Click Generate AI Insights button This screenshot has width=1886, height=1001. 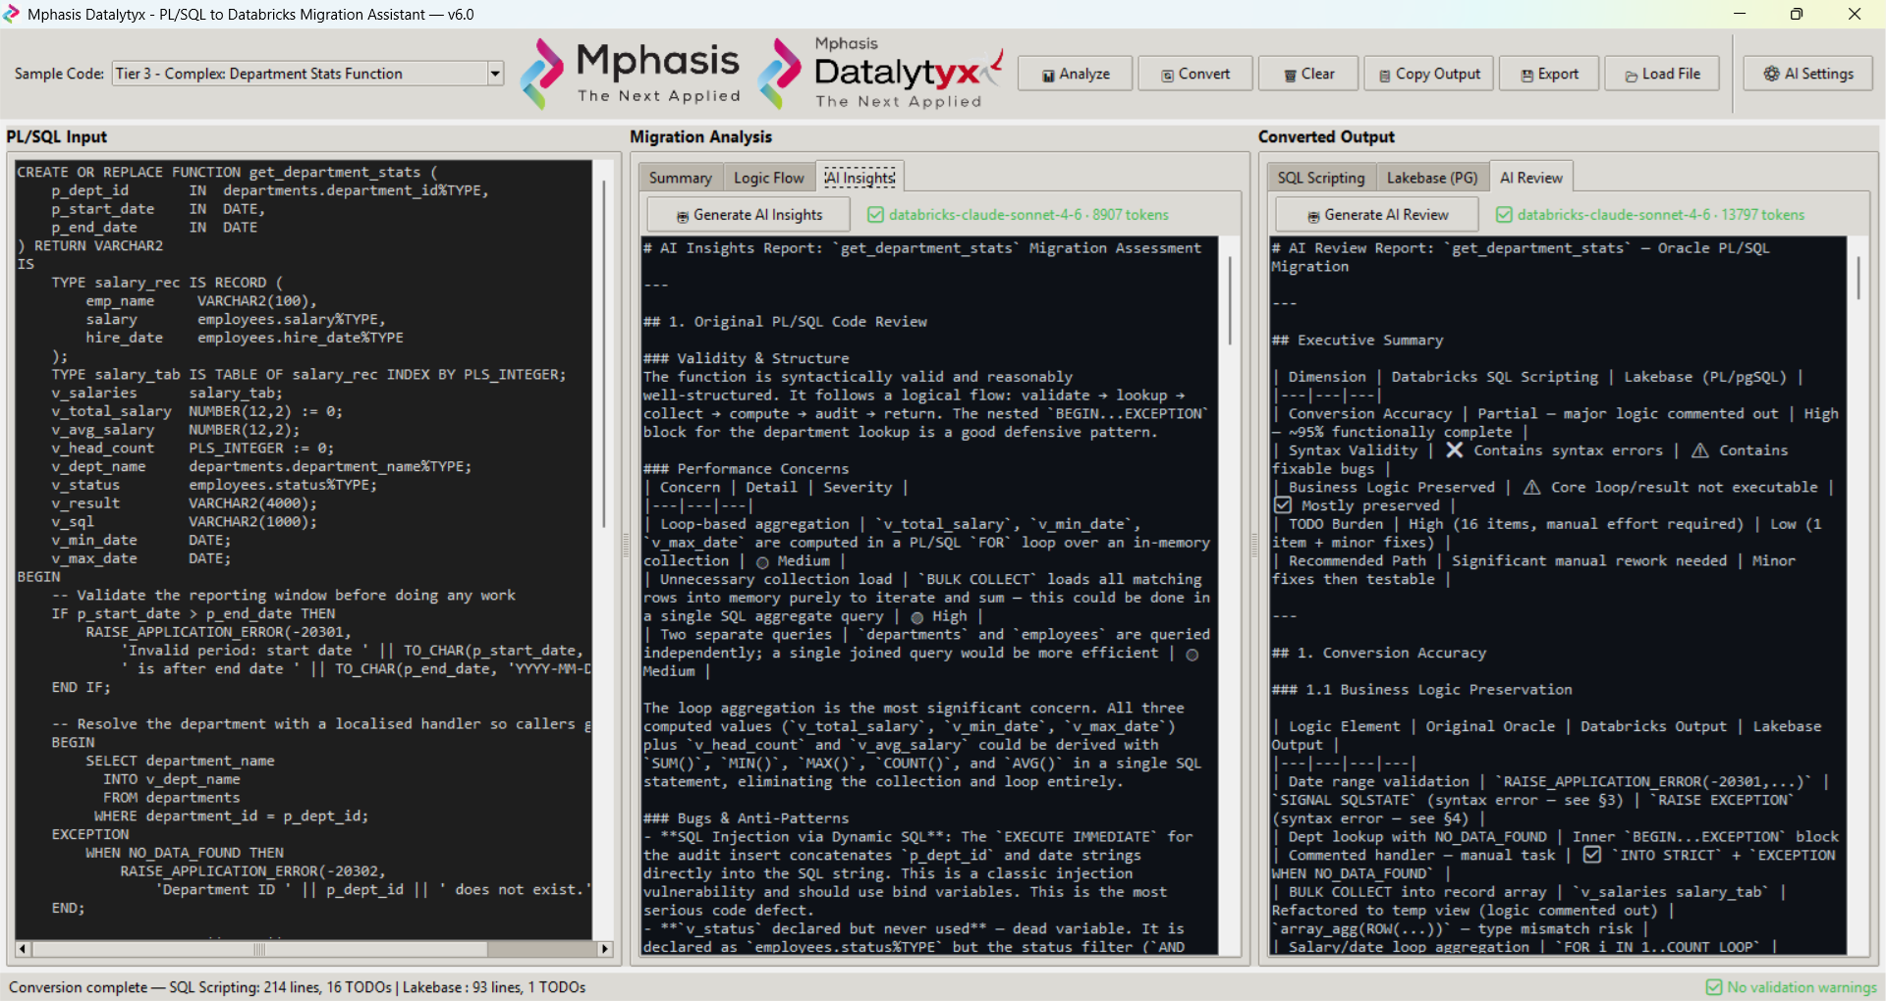[749, 215]
